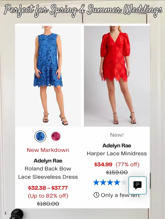Click the 77% off discount text
The height and width of the screenshot is (219, 165).
click(x=128, y=165)
